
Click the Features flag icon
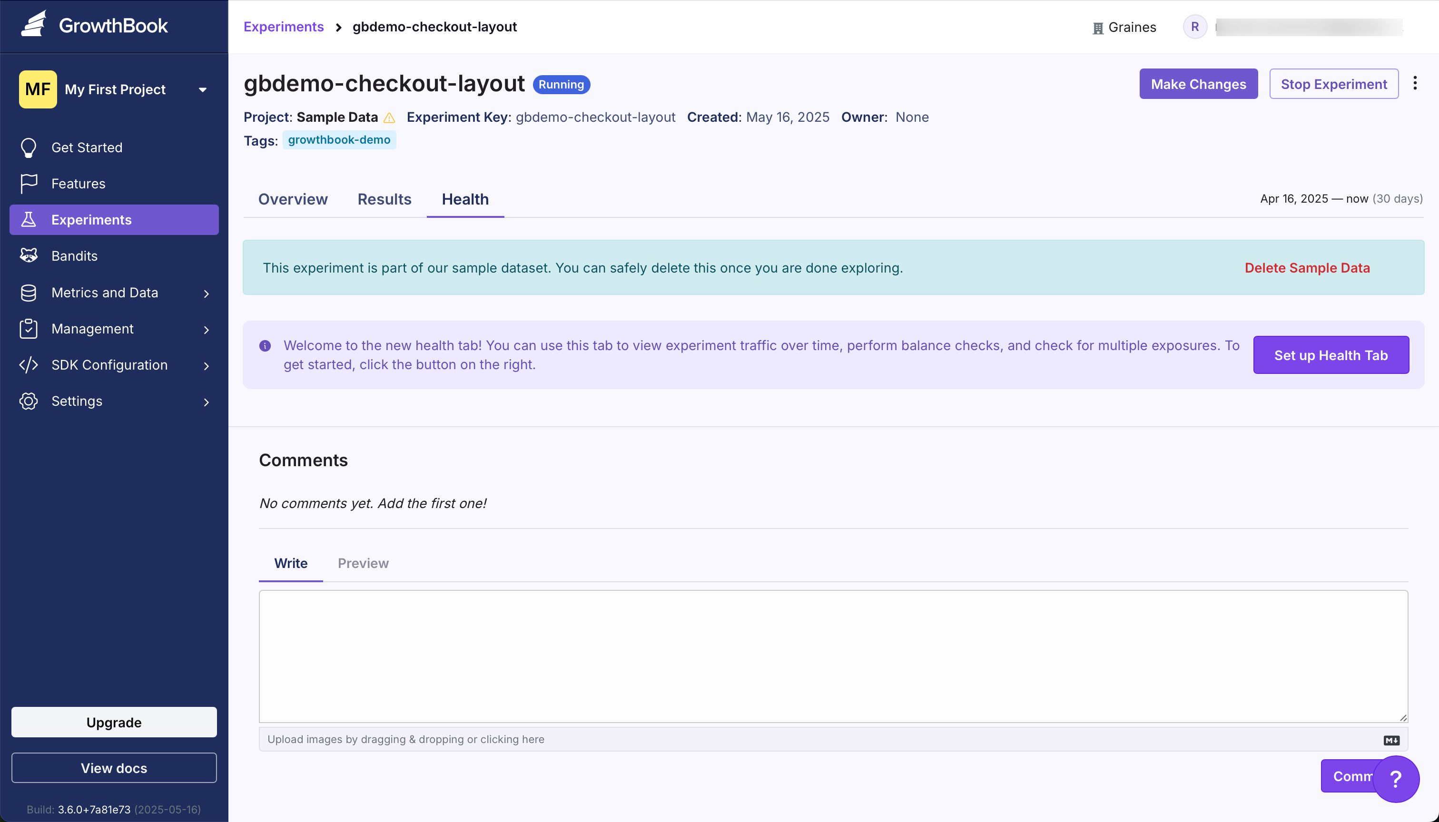click(28, 184)
